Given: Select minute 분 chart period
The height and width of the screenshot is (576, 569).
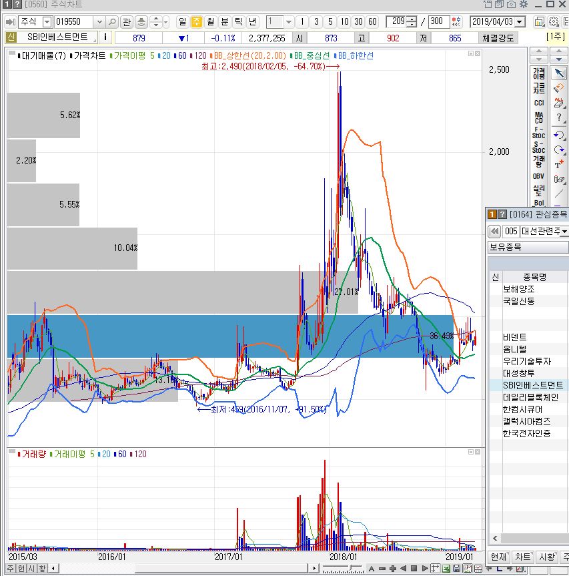Looking at the screenshot, I should 225,21.
